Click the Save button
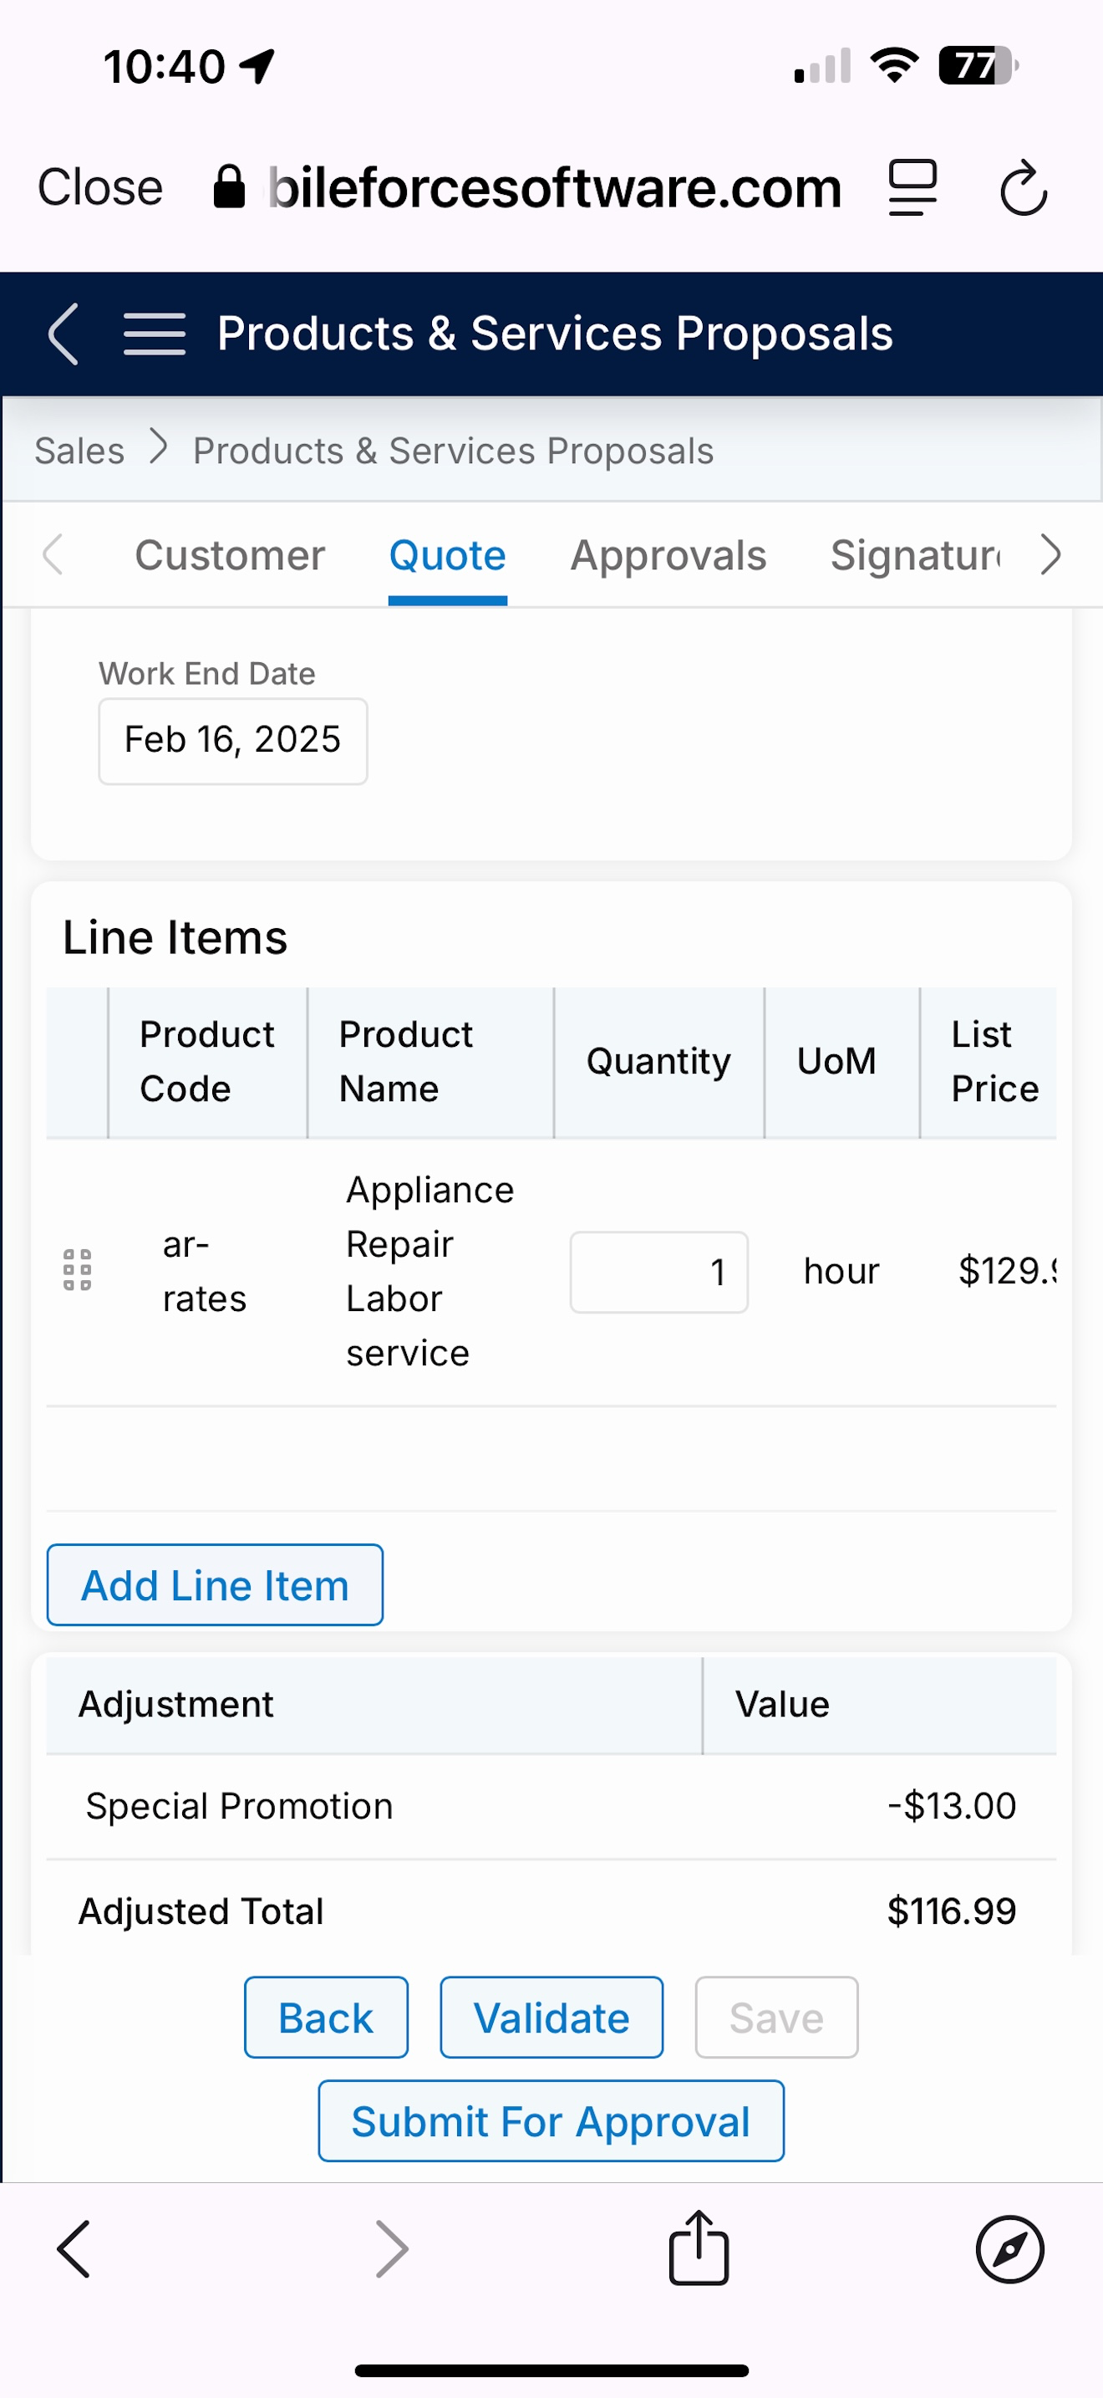Screen dimensions: 1103x2398 tap(776, 2018)
